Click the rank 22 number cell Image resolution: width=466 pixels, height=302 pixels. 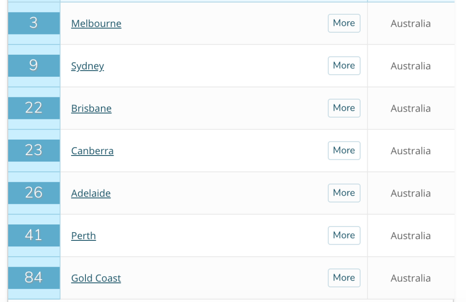34,108
